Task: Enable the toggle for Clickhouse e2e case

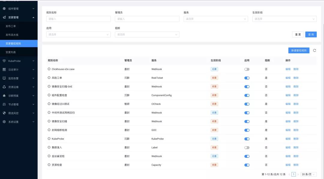Action: click(247, 69)
